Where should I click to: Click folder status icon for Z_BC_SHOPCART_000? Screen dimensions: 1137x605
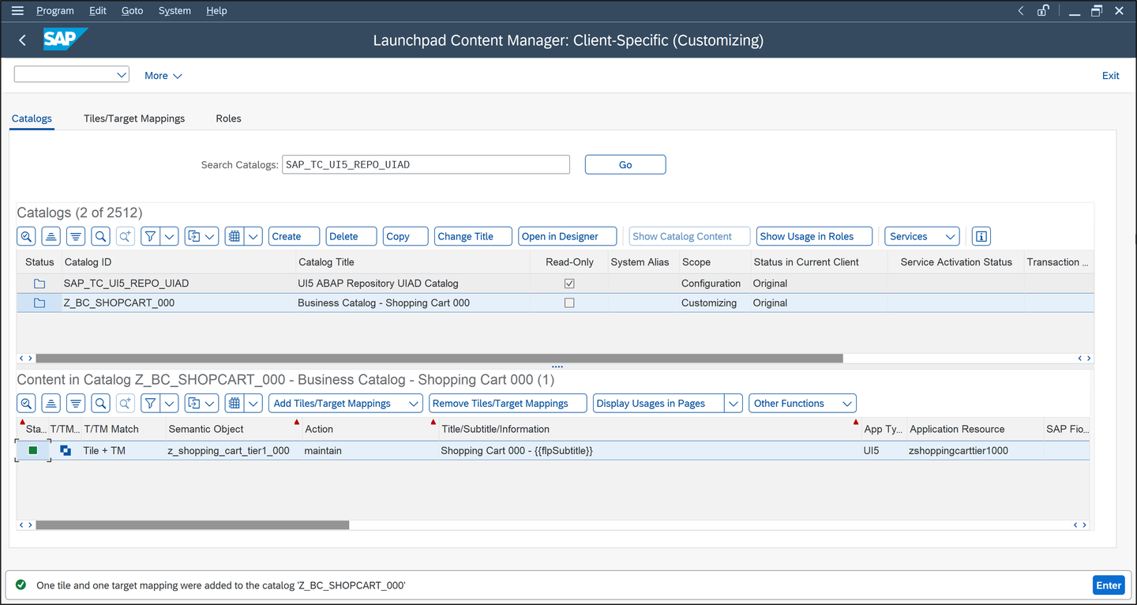click(39, 303)
